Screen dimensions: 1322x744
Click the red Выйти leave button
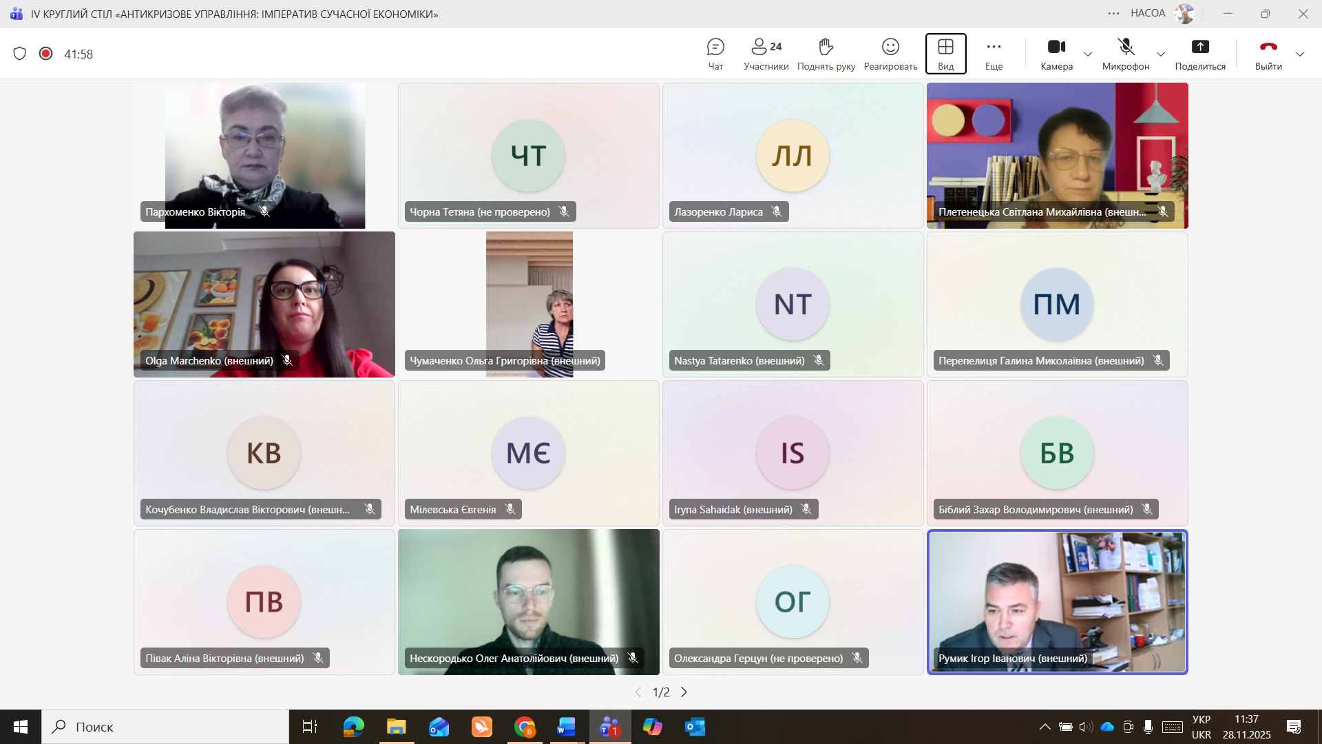[x=1268, y=54]
